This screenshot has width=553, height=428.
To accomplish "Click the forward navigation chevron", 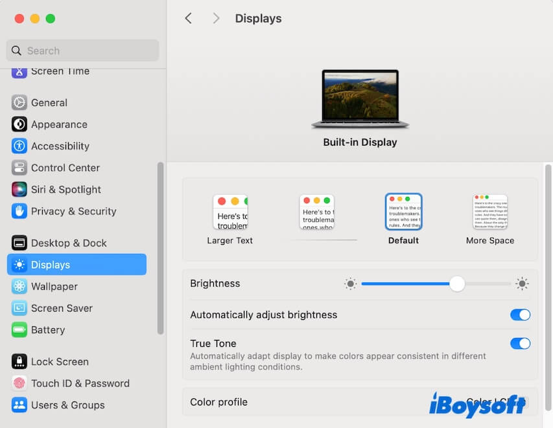I will point(216,18).
